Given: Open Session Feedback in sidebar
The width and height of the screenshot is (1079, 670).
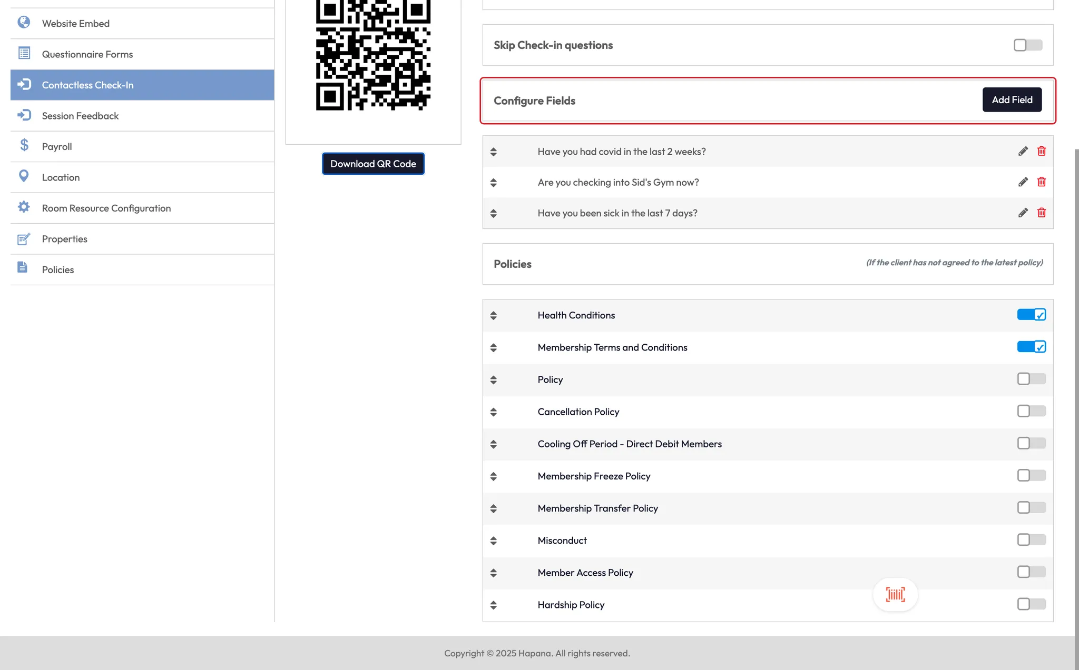Looking at the screenshot, I should 80,116.
